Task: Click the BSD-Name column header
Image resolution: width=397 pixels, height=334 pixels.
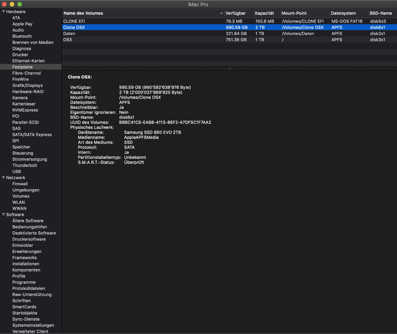Action: 381,13
